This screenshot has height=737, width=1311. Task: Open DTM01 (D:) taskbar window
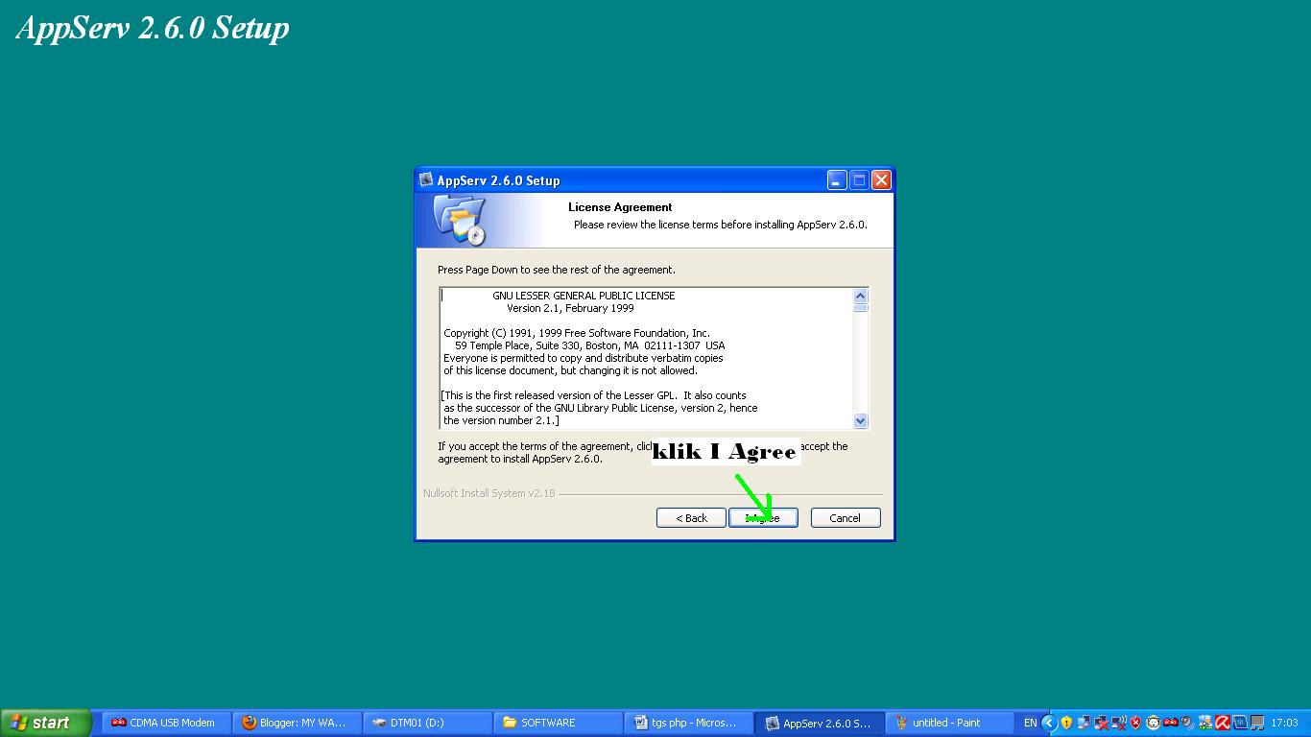427,723
